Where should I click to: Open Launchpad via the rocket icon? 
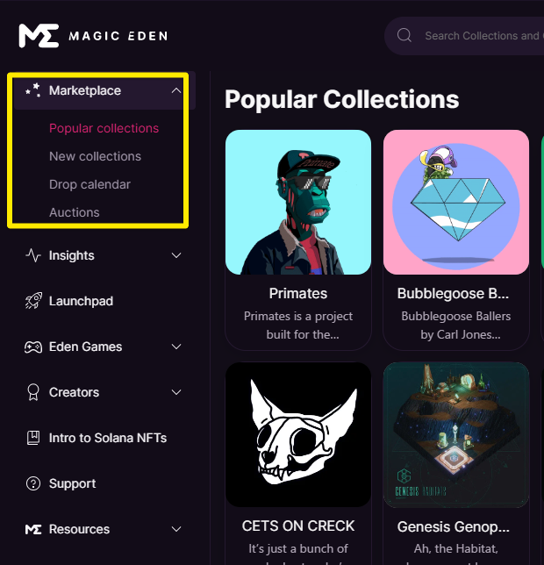(33, 301)
